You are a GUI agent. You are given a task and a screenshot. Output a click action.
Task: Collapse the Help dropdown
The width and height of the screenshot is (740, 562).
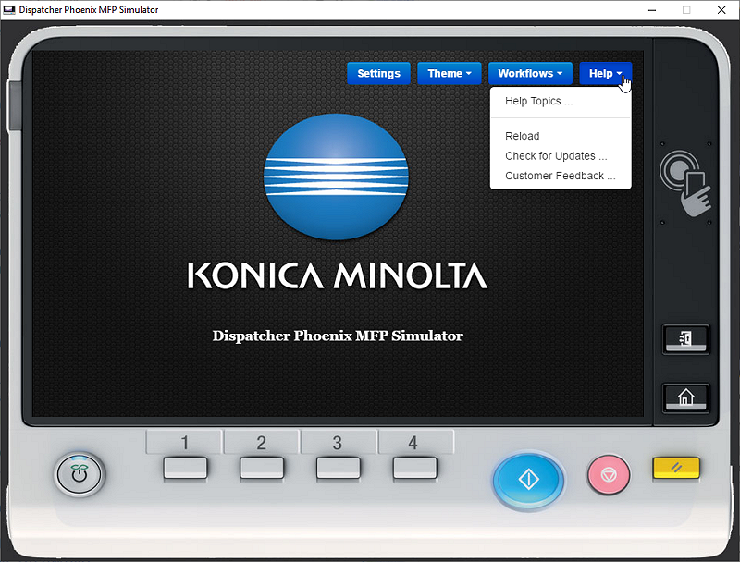(605, 74)
